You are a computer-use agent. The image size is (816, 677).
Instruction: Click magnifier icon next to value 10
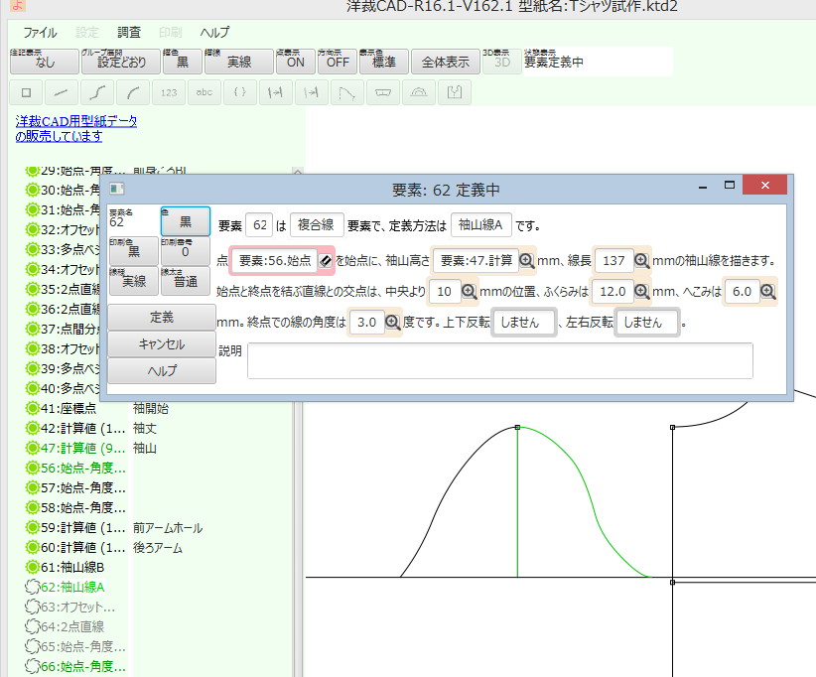click(x=469, y=292)
